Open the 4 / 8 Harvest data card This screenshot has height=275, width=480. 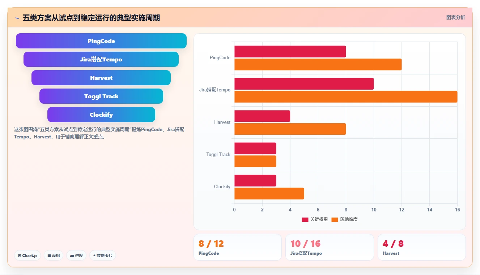421,247
